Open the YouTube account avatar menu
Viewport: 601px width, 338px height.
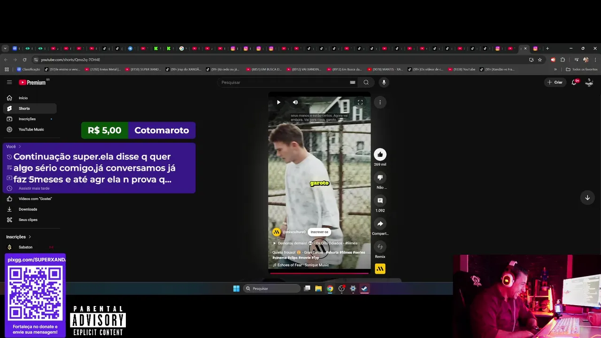(589, 82)
